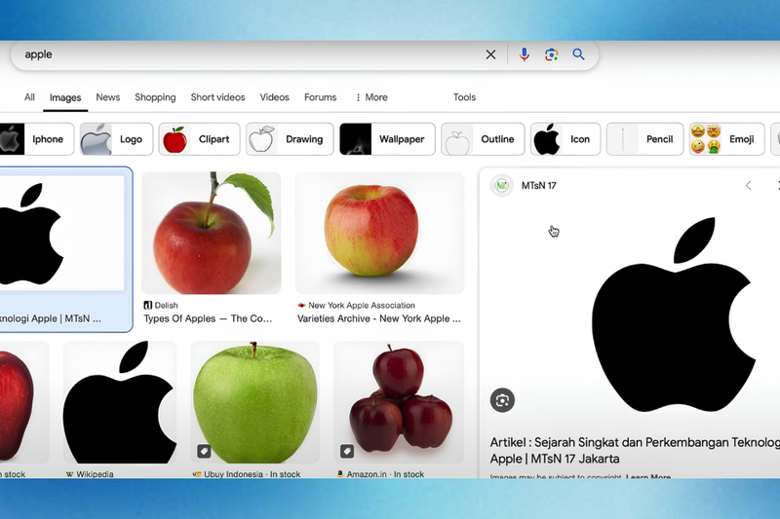Select the Images tab

coord(65,97)
